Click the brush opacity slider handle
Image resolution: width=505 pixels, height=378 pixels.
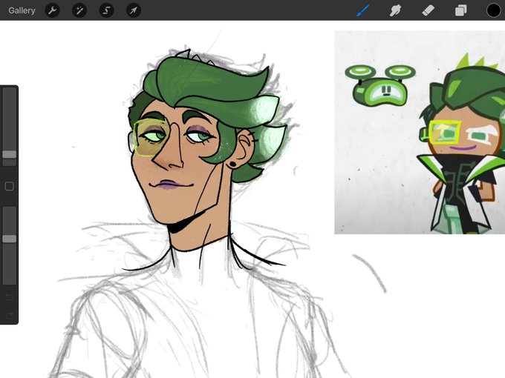tap(10, 239)
